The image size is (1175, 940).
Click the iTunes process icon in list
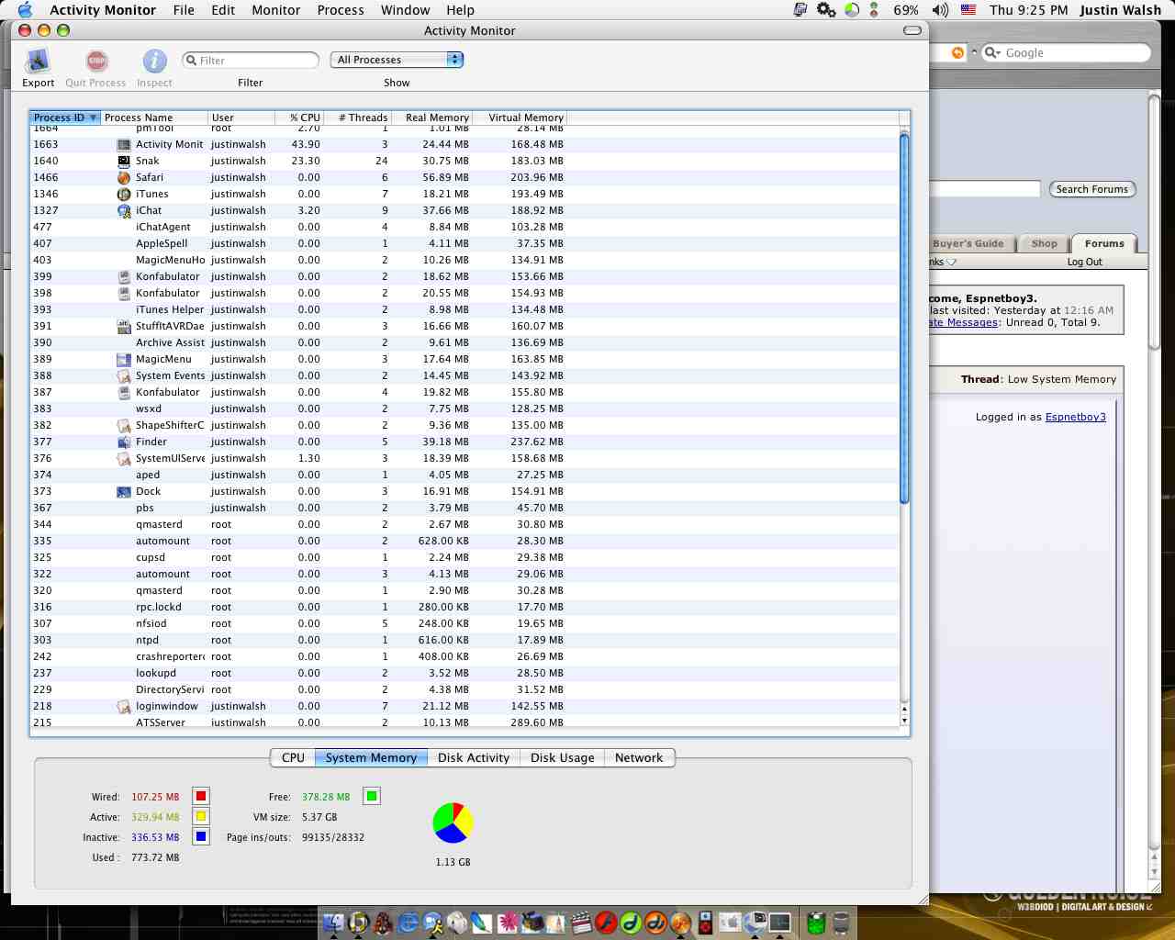(x=124, y=194)
